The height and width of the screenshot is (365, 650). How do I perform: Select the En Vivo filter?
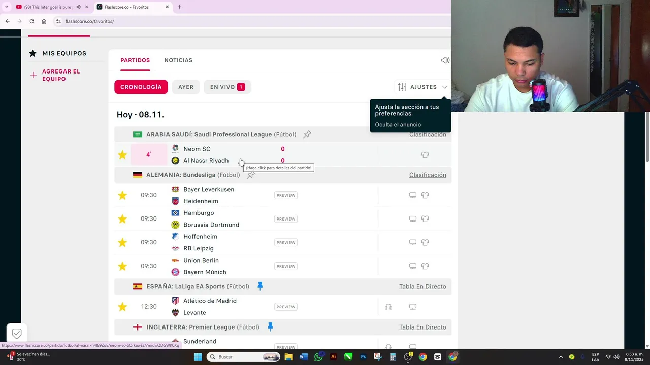point(227,87)
